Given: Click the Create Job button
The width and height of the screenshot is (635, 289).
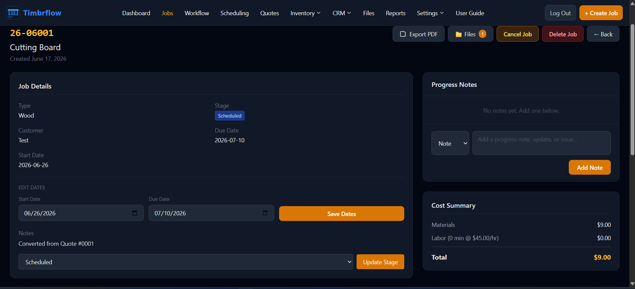Looking at the screenshot, I should click(x=601, y=13).
